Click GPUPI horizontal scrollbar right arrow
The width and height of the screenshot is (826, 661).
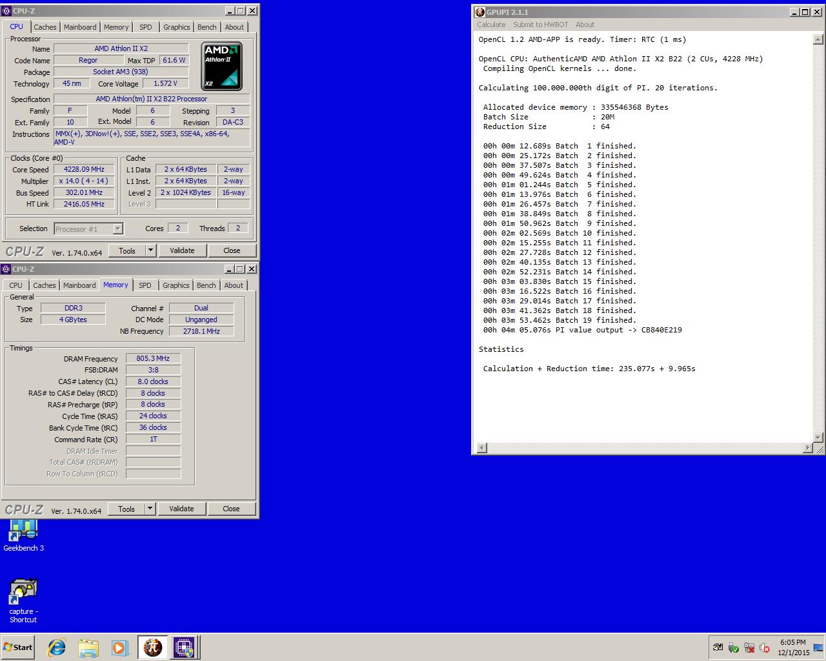(807, 447)
